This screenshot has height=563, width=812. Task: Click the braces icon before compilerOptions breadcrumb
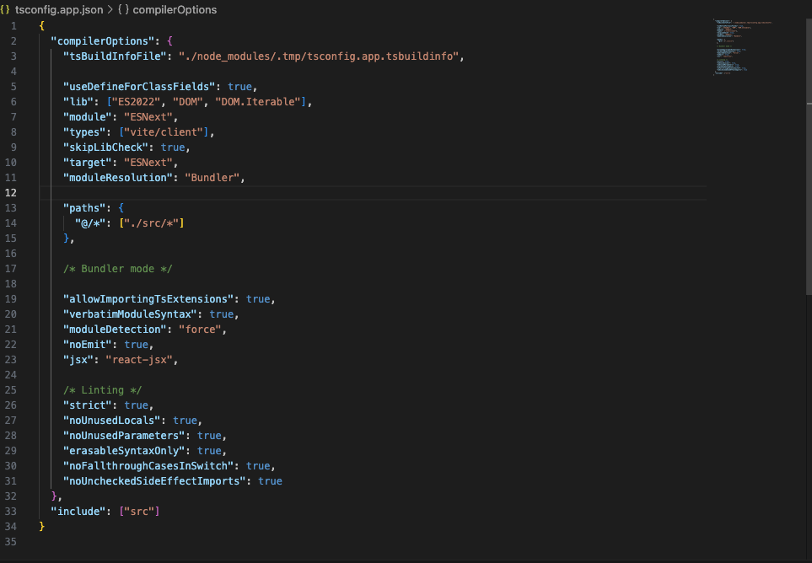123,9
